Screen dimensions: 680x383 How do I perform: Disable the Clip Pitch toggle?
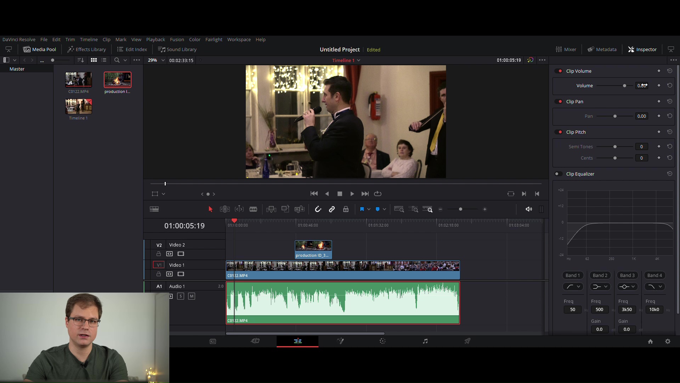coord(559,132)
